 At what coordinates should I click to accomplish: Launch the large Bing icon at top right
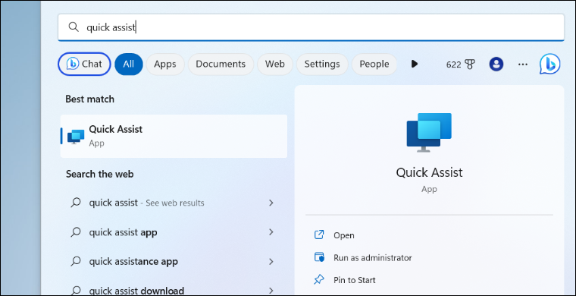(x=550, y=64)
